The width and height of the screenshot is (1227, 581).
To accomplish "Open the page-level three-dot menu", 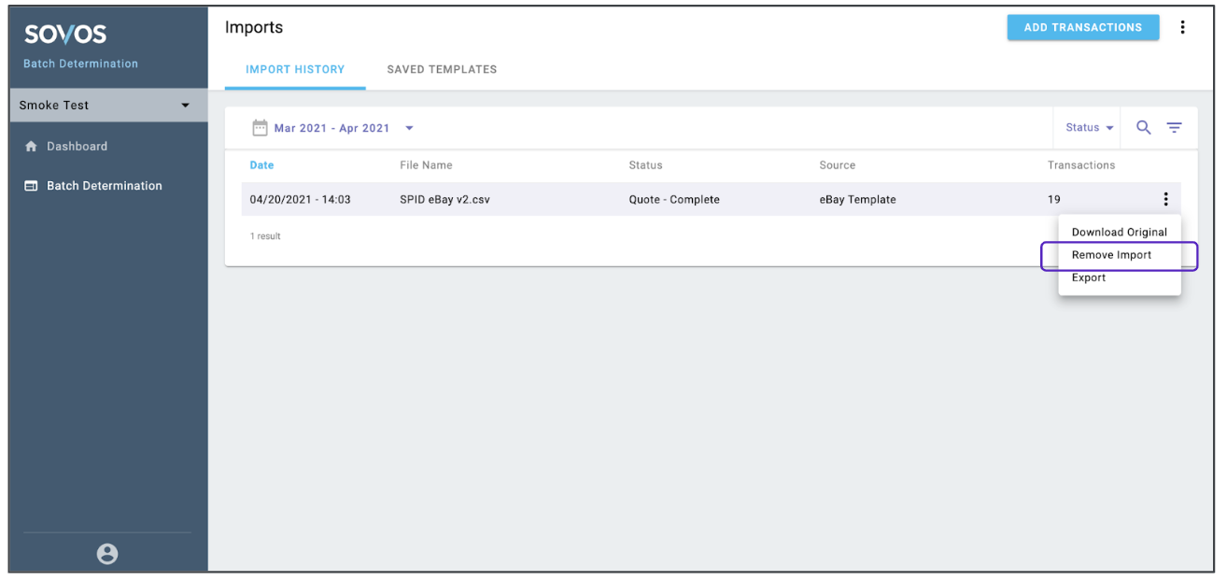I will [x=1182, y=27].
